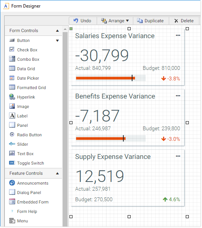202x228 pixels.
Task: Click the Undo button
Action: (83, 21)
